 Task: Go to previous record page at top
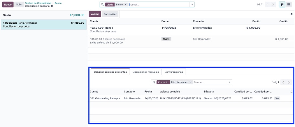click(x=268, y=4)
